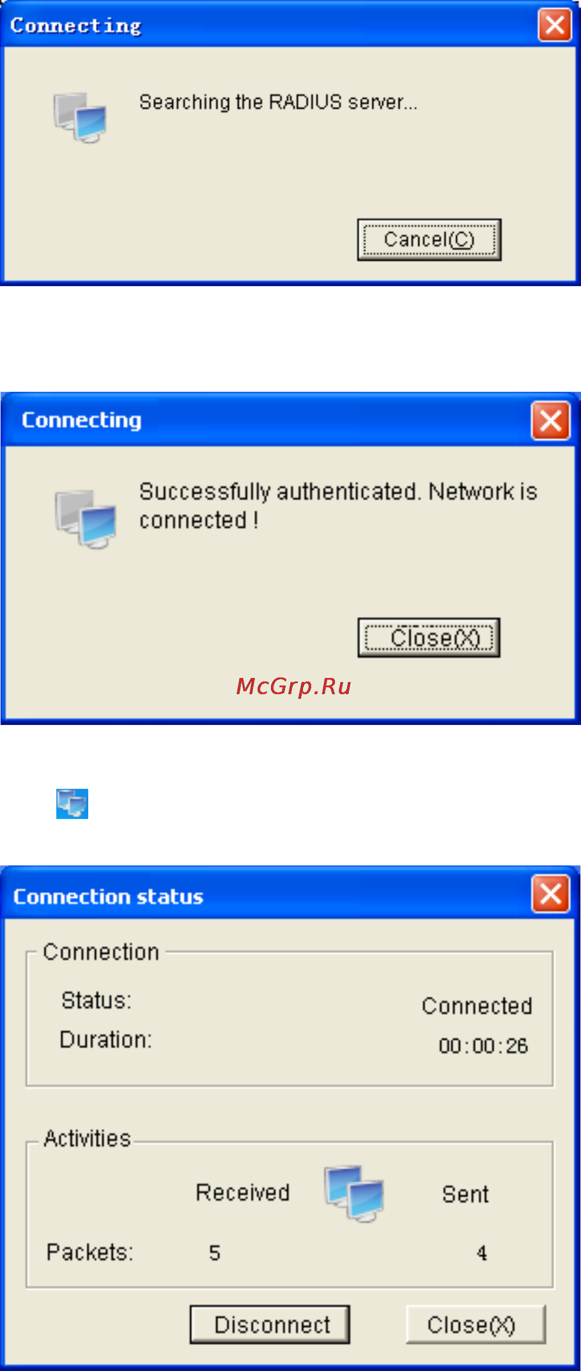Click the sent packets count 4
The height and width of the screenshot is (1371, 581).
pyautogui.click(x=482, y=1253)
